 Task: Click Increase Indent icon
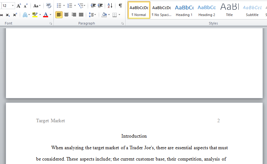click(x=100, y=6)
